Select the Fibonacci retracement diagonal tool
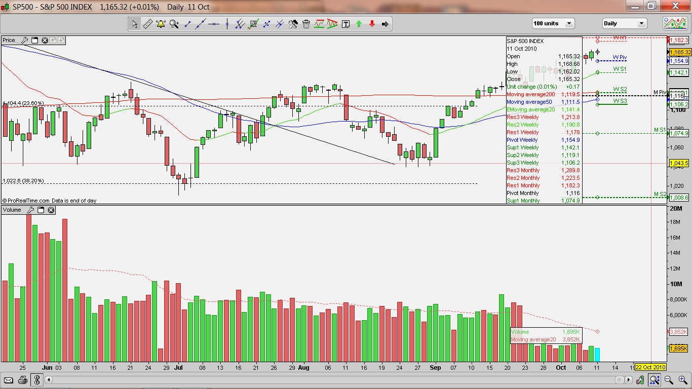Image resolution: width=692 pixels, height=389 pixels. (x=266, y=24)
